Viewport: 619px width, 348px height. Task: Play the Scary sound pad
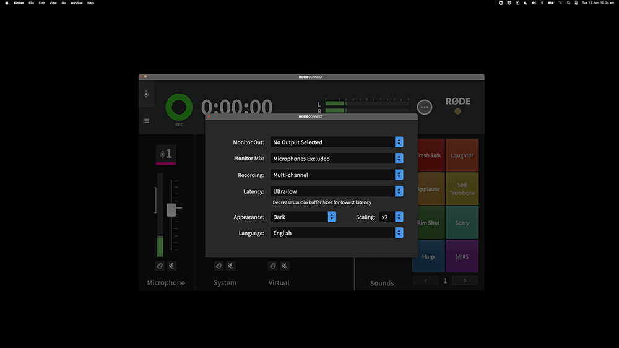tap(462, 223)
